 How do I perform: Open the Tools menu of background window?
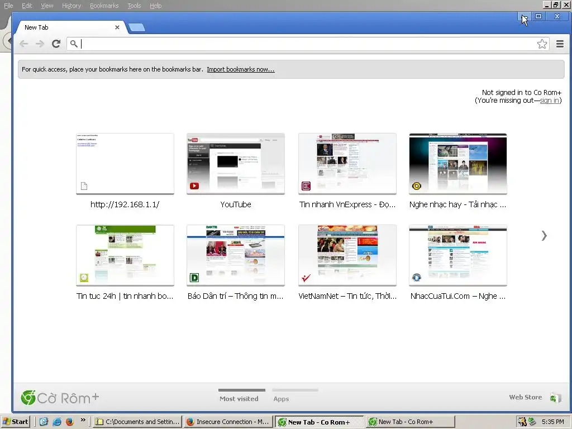click(x=134, y=6)
